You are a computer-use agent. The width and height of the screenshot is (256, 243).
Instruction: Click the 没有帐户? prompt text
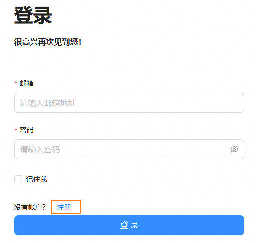(x=30, y=207)
